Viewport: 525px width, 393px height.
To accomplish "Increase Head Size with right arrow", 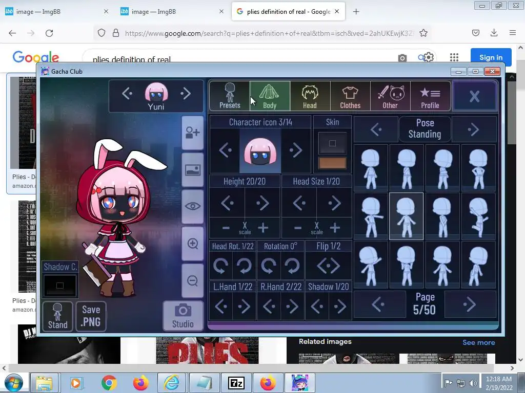I will [334, 203].
